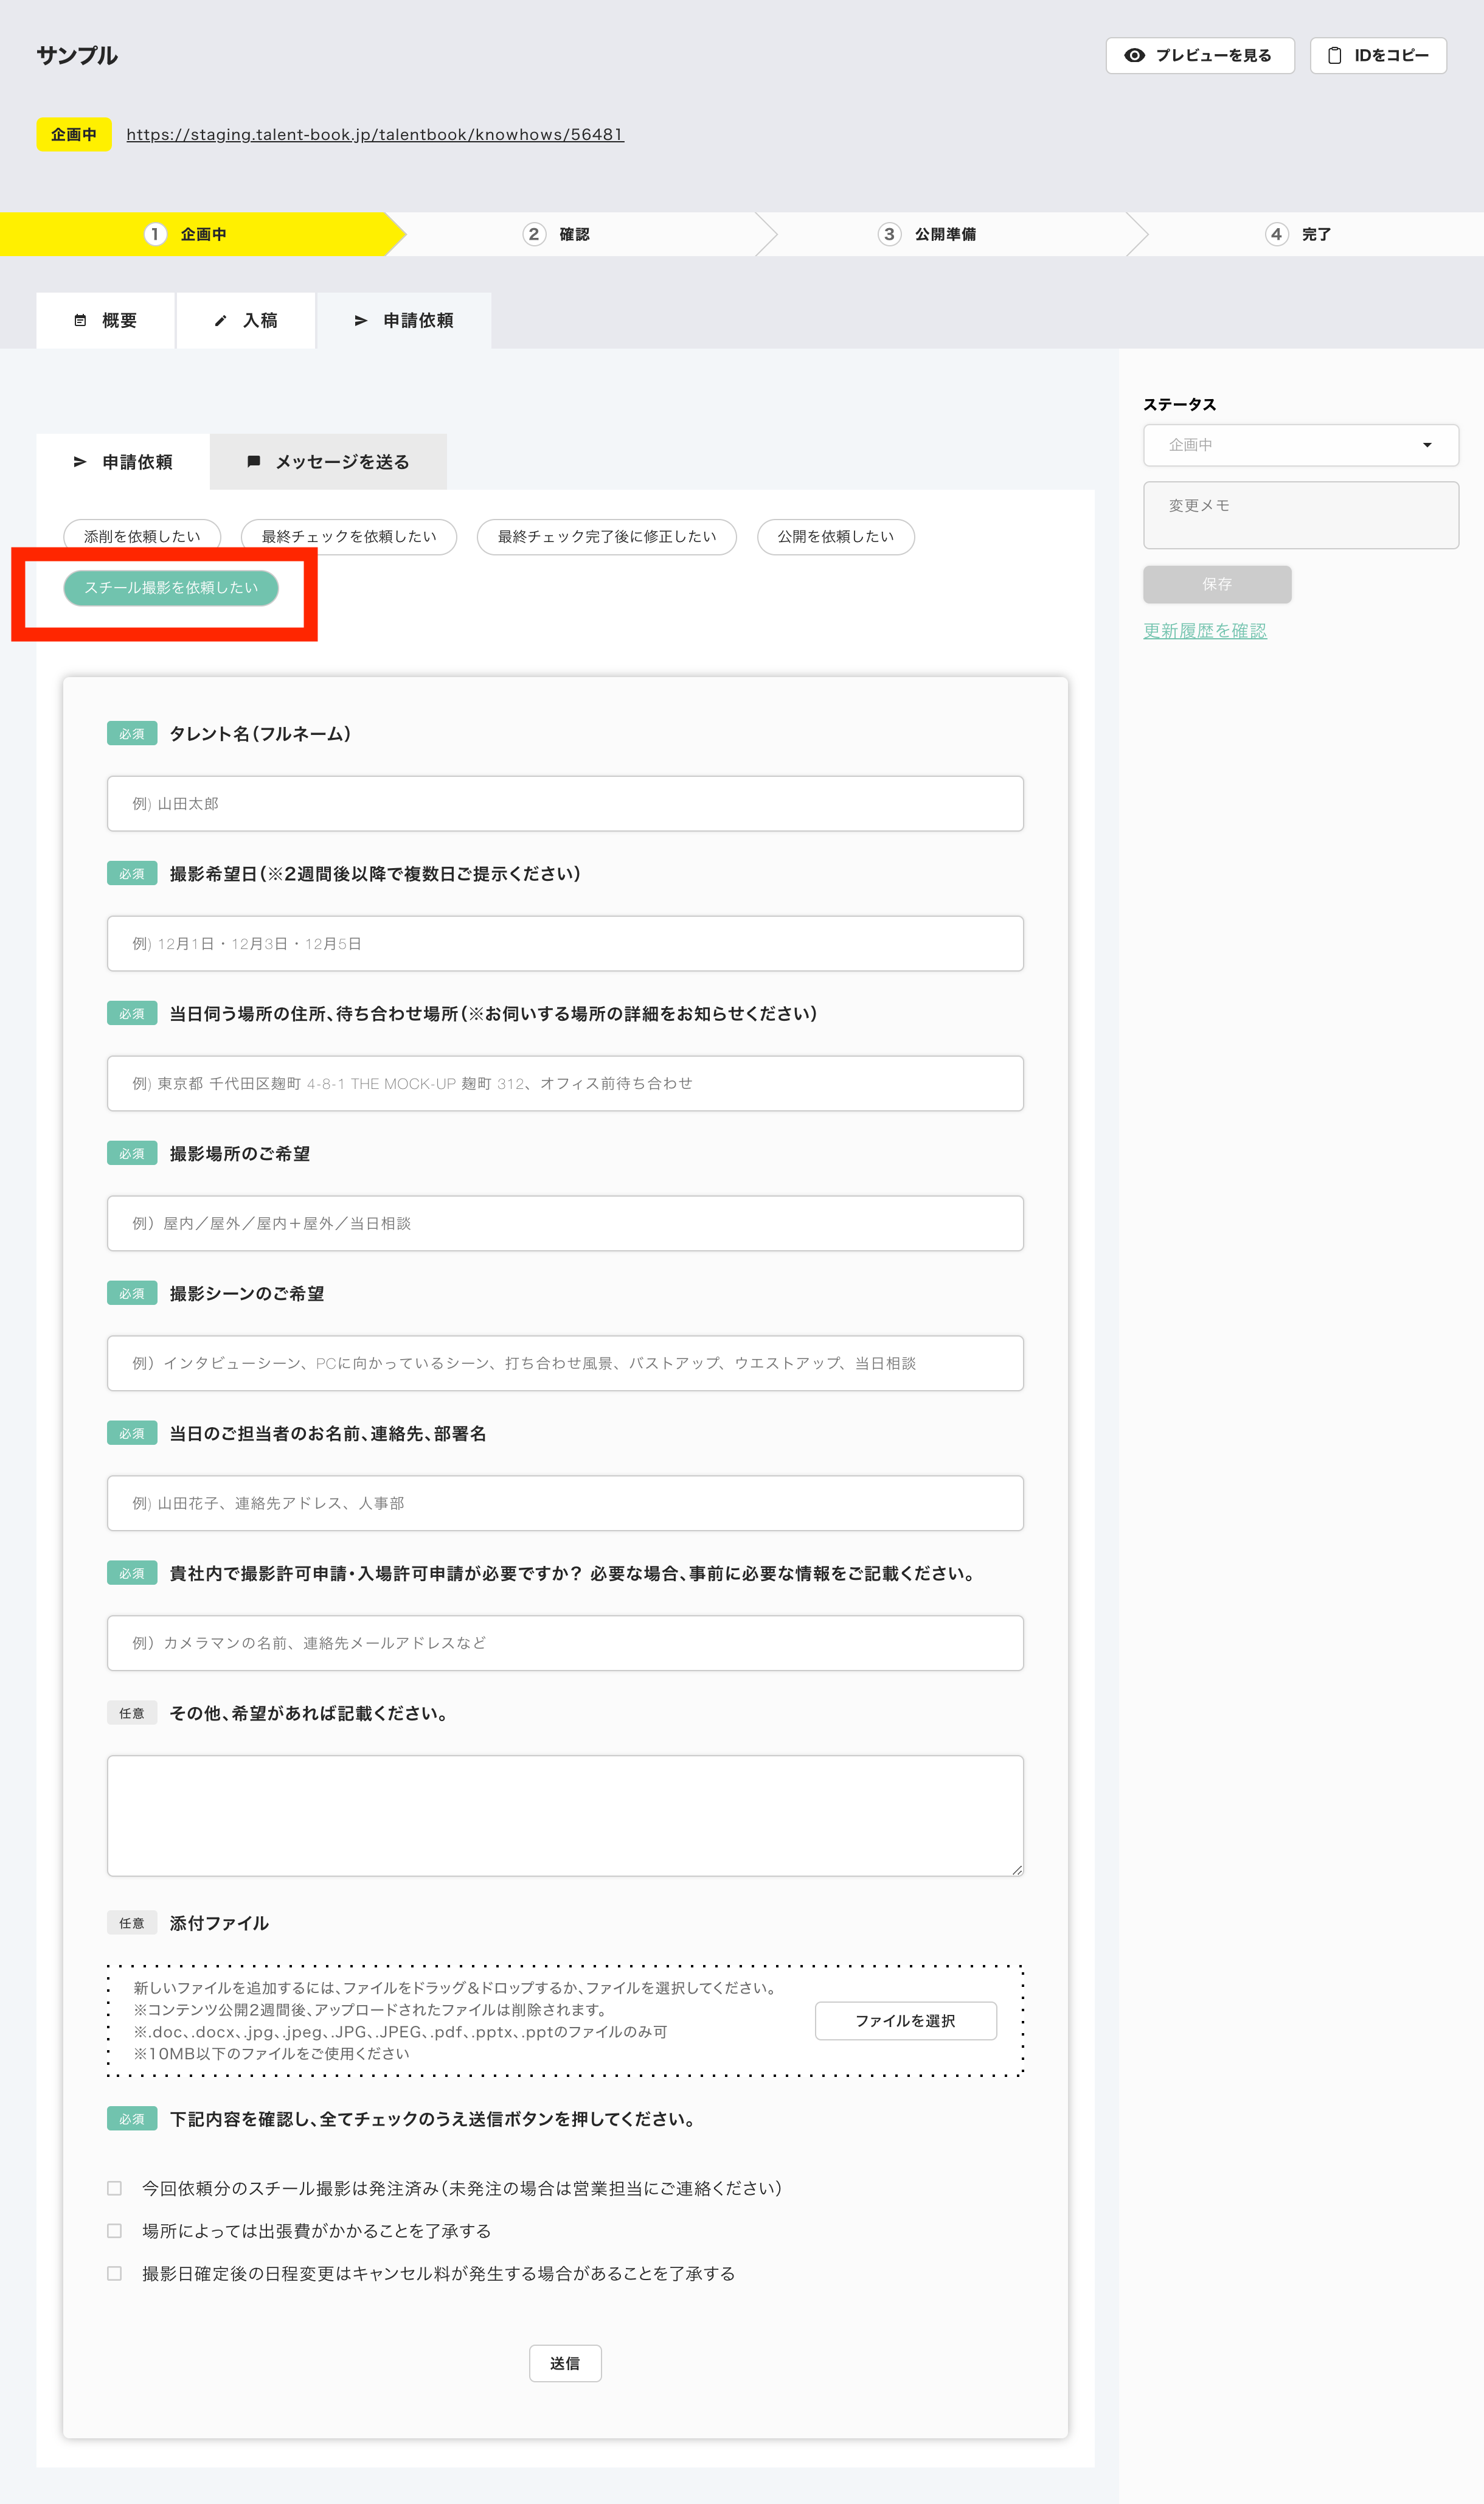Click the calendar icon on the 概要 tab
The width and height of the screenshot is (1484, 2504).
[x=80, y=321]
